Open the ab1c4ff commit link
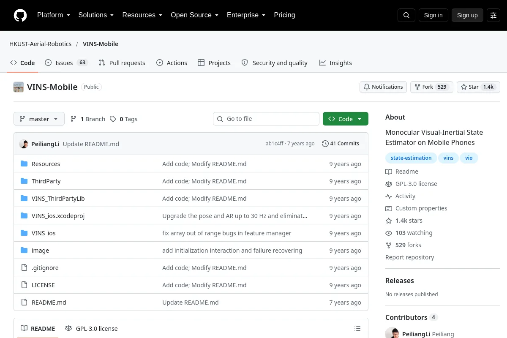The image size is (507, 338). tap(275, 144)
